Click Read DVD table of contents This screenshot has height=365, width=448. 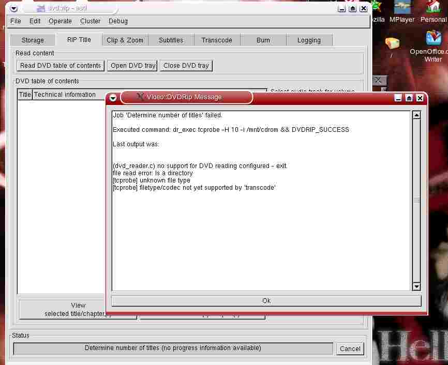[61, 66]
